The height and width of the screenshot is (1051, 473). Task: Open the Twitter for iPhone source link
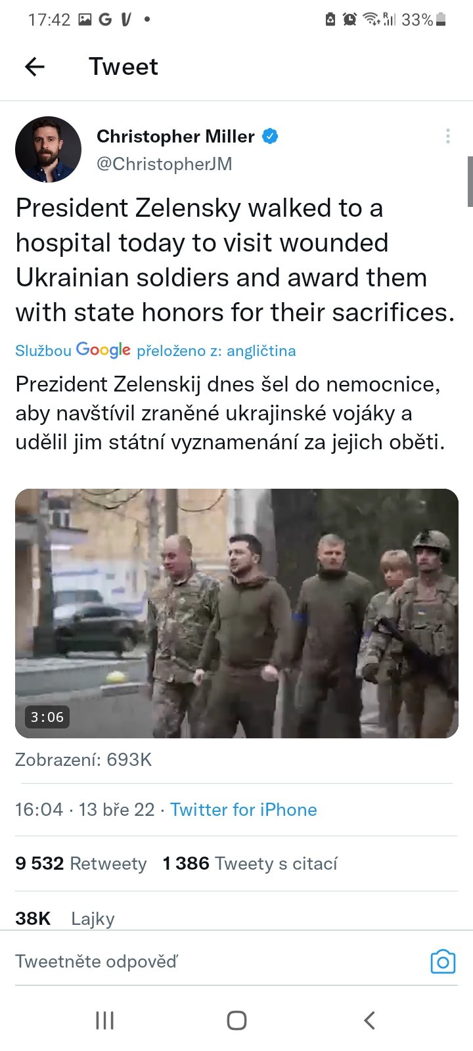click(x=243, y=809)
